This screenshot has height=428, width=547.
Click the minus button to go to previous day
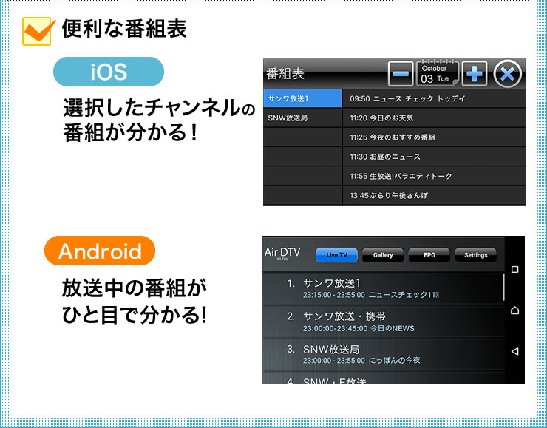coord(401,74)
